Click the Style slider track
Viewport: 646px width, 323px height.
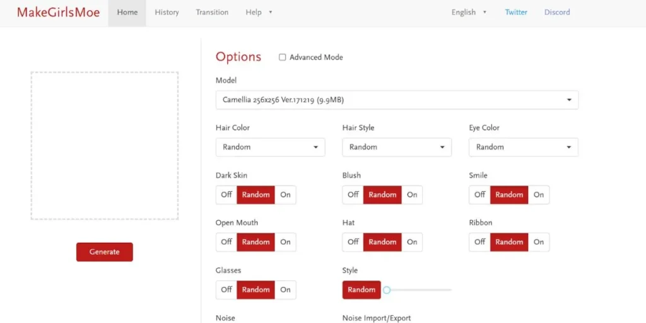420,290
